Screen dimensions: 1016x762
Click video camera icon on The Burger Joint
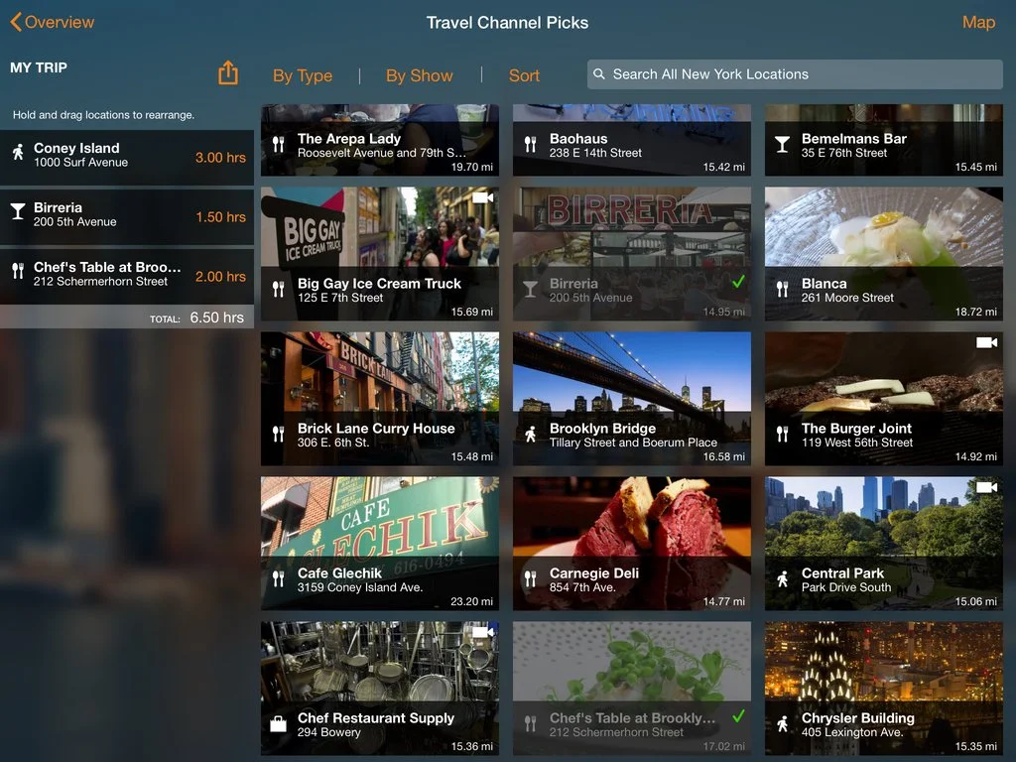click(987, 342)
